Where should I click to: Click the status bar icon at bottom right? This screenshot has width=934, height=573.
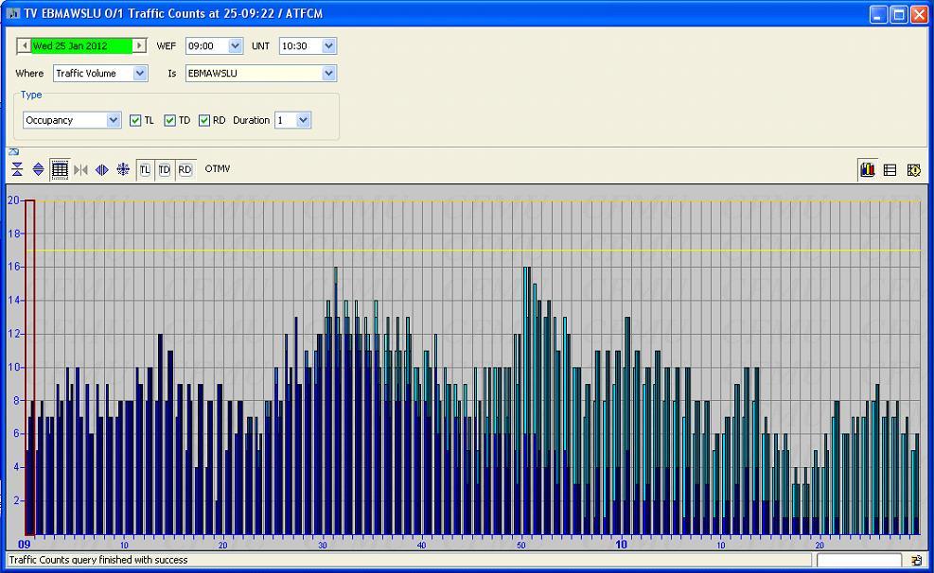916,560
